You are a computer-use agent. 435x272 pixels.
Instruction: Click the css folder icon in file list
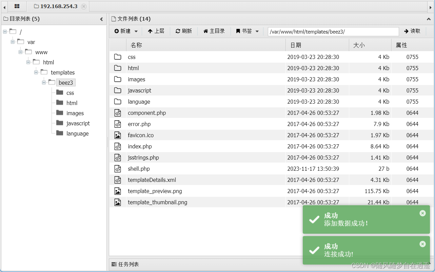[118, 57]
